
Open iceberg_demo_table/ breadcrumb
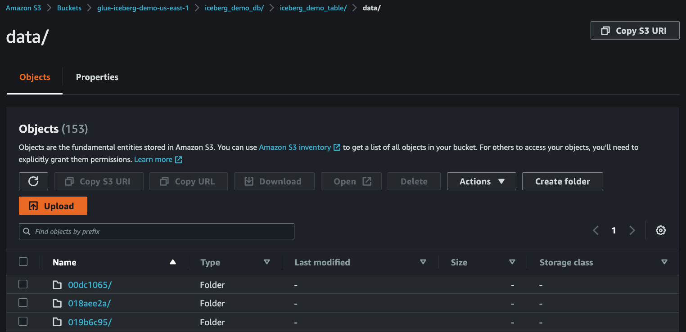click(313, 8)
